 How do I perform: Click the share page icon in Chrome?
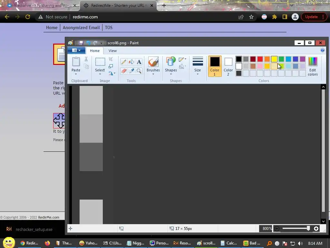(x=241, y=17)
